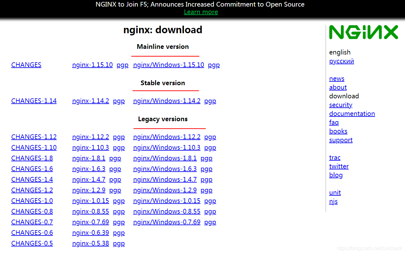Open pgp signature for nginx/Windows-1.15.10
Screen dimensions: 405x254
pyautogui.click(x=214, y=65)
